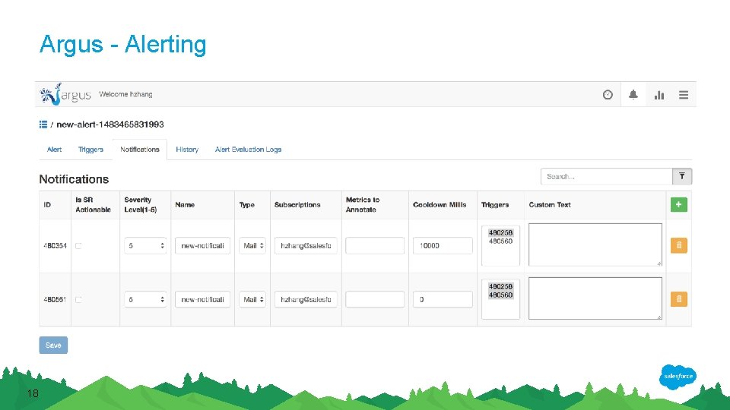Open Type dropdown for notification 480561
This screenshot has width=730, height=410.
click(x=253, y=300)
